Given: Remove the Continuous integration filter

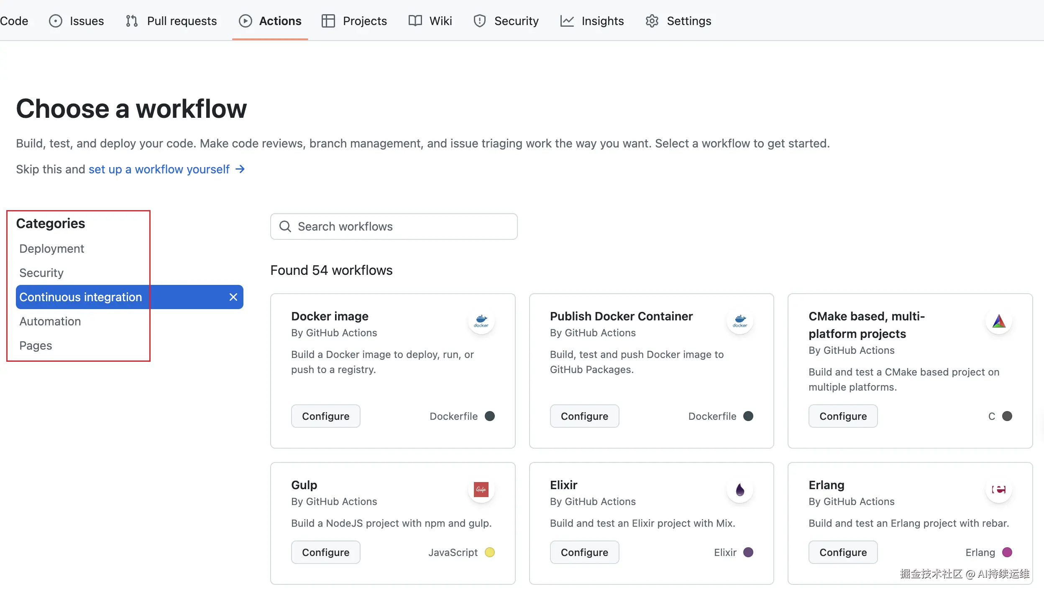Looking at the screenshot, I should 233,297.
